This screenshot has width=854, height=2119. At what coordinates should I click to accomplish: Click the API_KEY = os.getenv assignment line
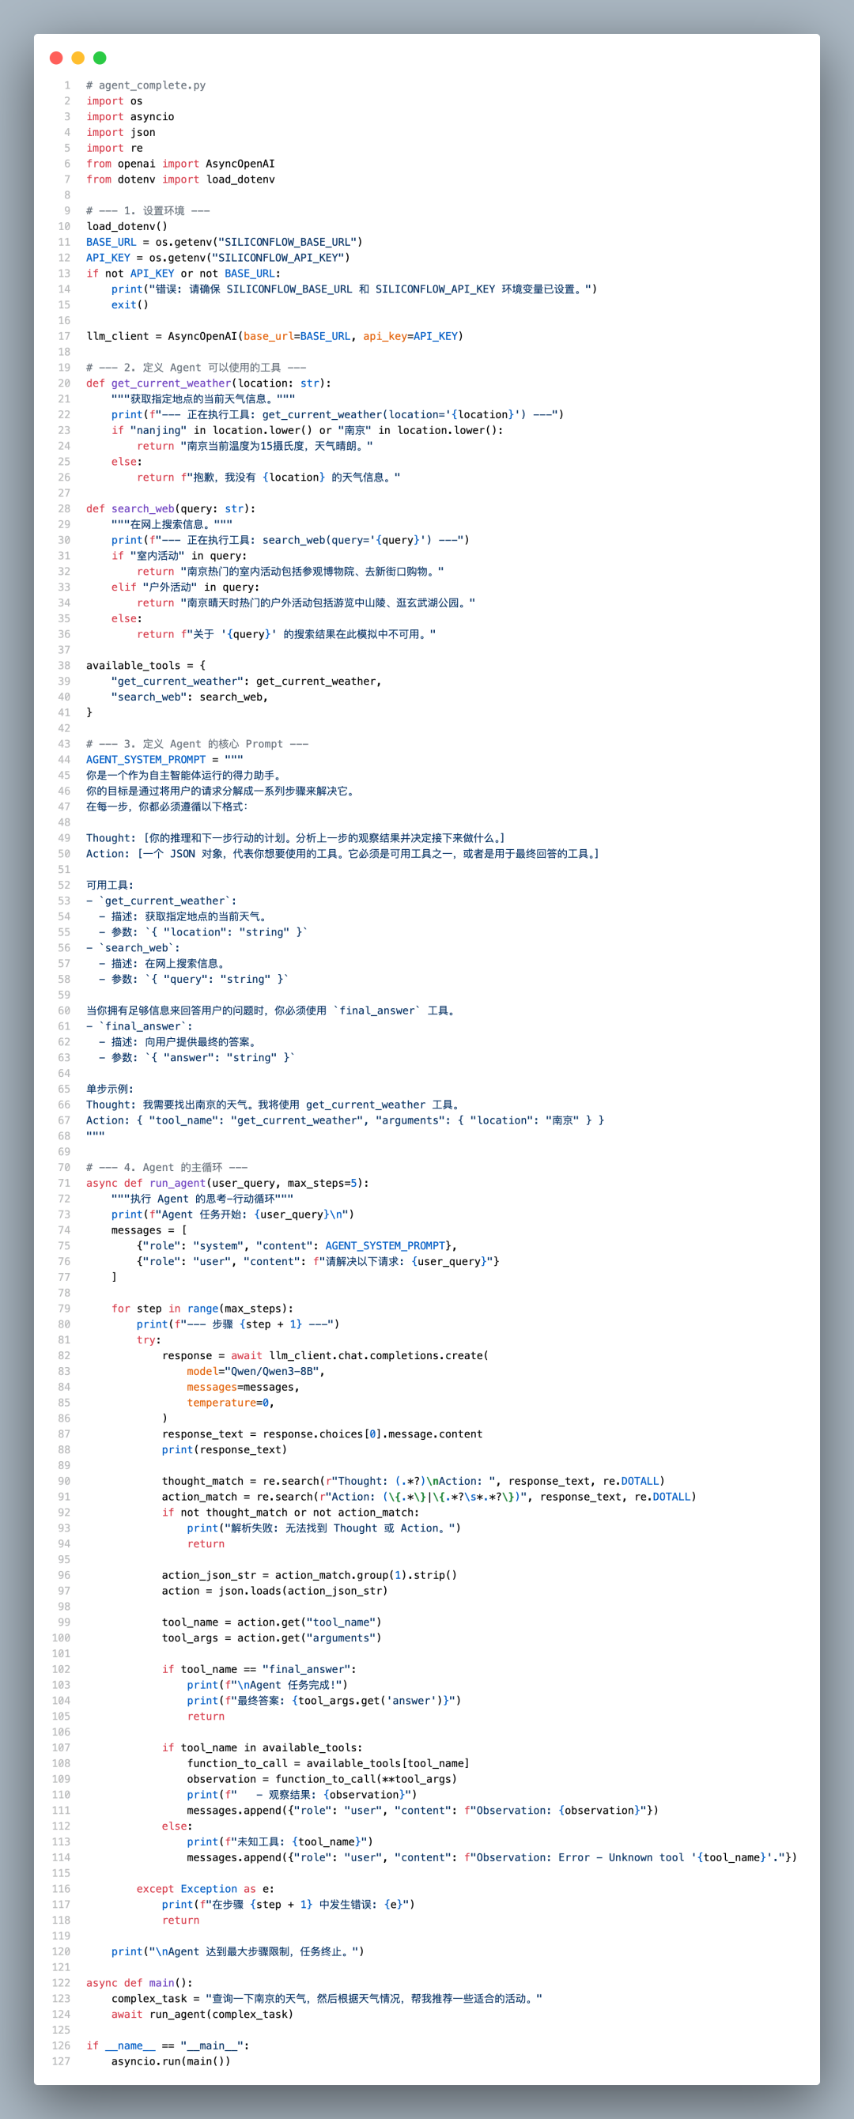tap(218, 258)
